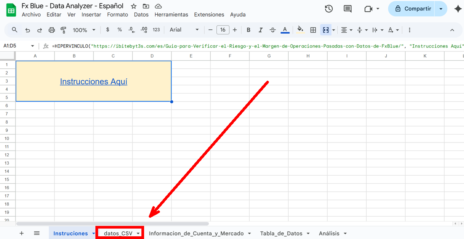Switch to the Tabla_de_Datos sheet tab

(281, 233)
